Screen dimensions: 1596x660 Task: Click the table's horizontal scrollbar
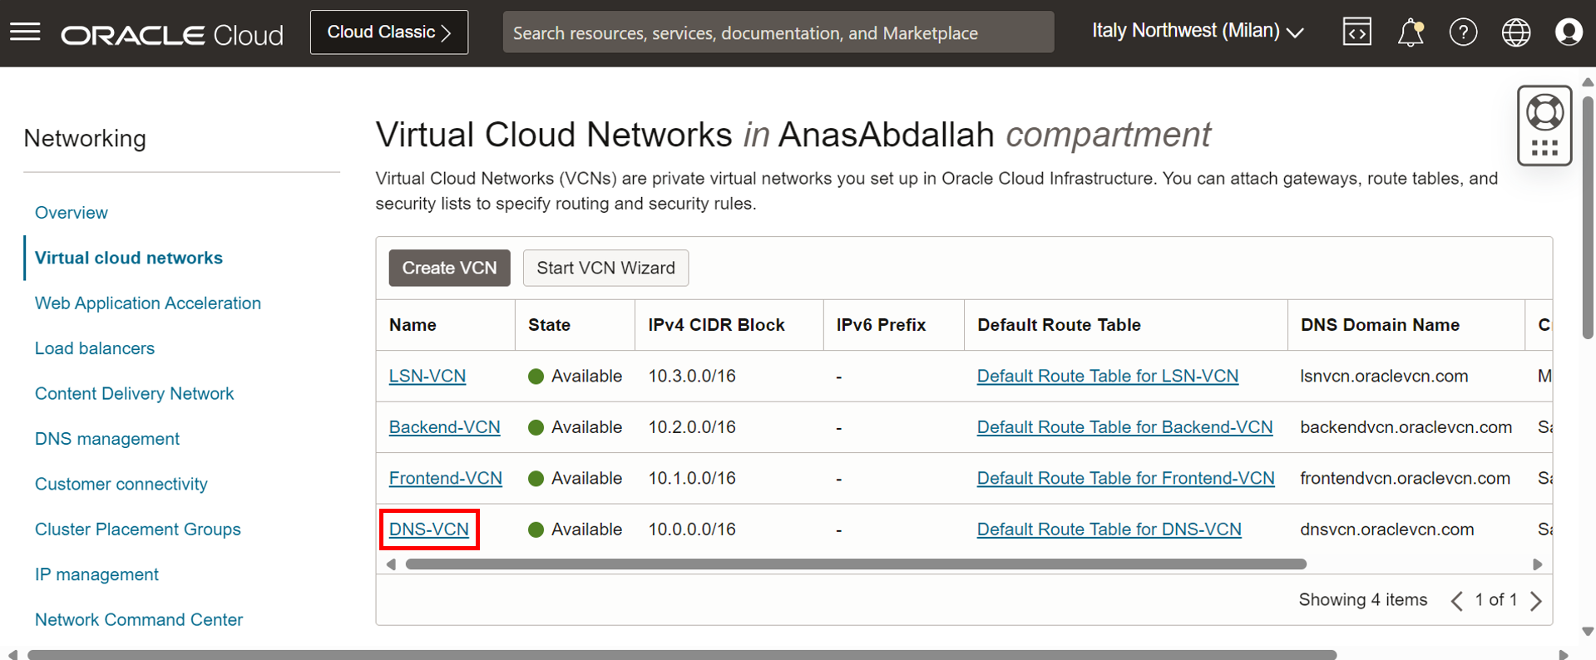click(x=856, y=564)
